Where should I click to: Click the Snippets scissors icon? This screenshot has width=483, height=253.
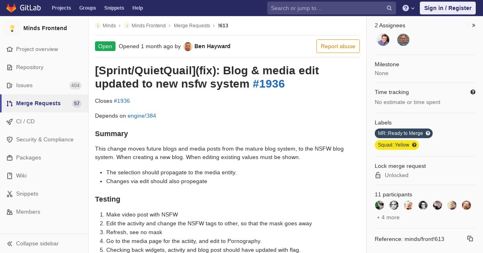(10, 194)
